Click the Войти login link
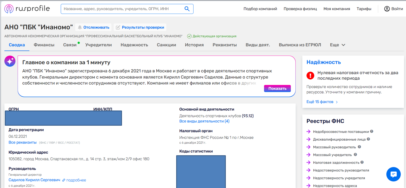Screen dimensions: 406x188 pyautogui.click(x=397, y=9)
